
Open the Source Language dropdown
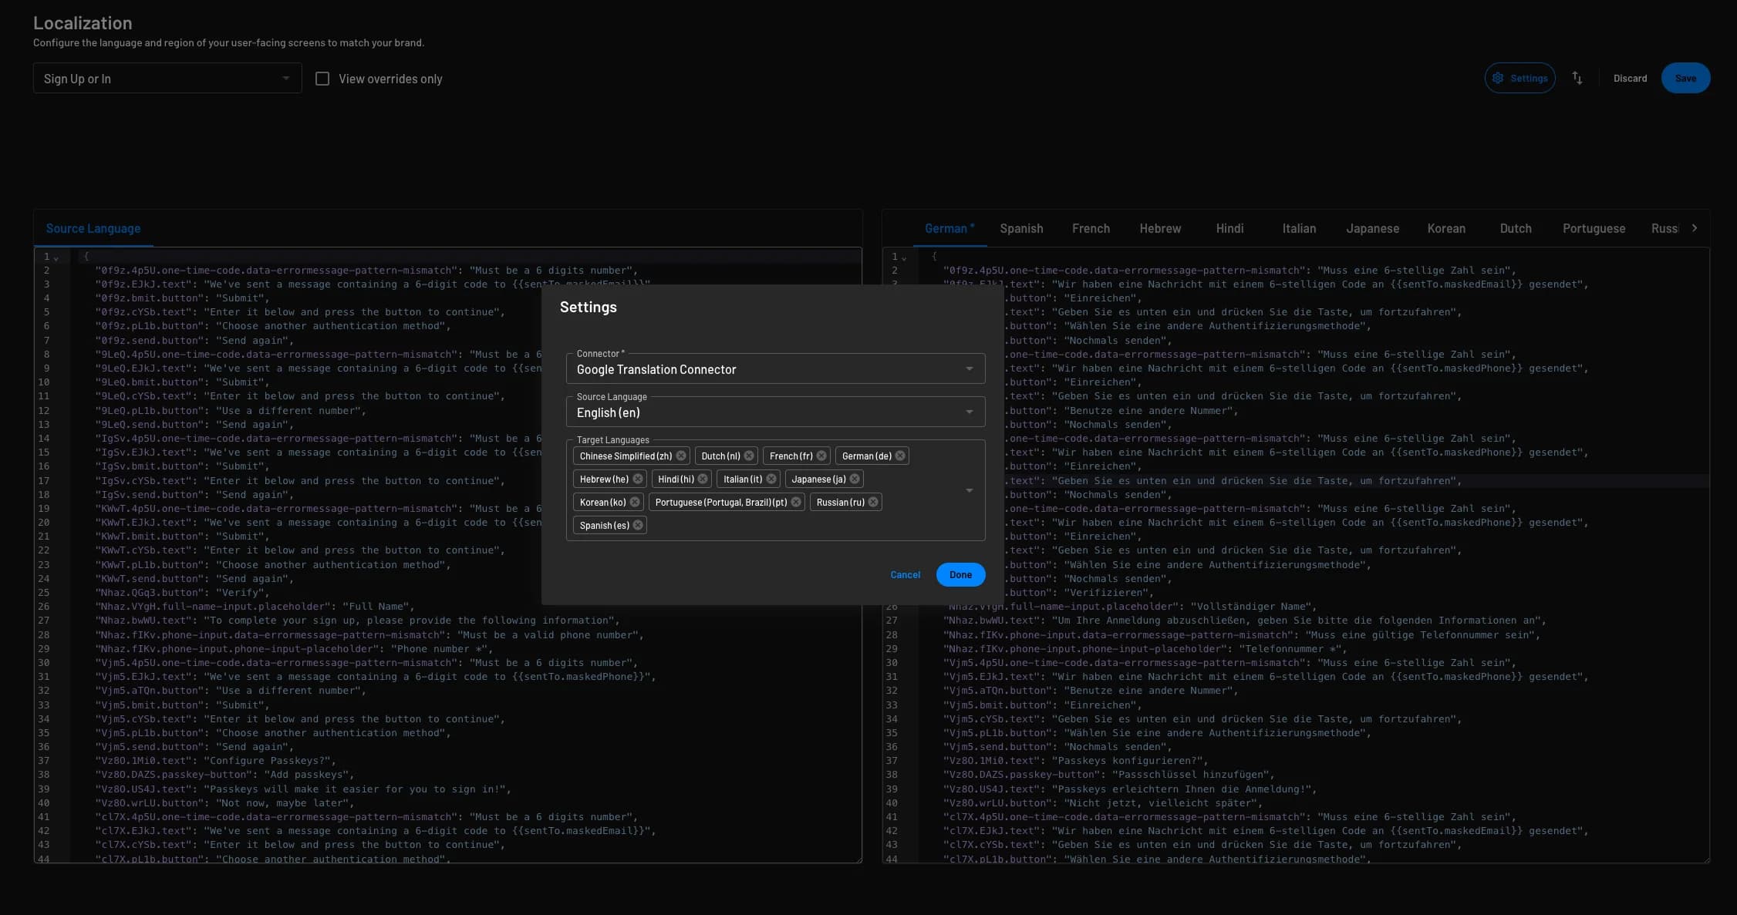pyautogui.click(x=970, y=412)
